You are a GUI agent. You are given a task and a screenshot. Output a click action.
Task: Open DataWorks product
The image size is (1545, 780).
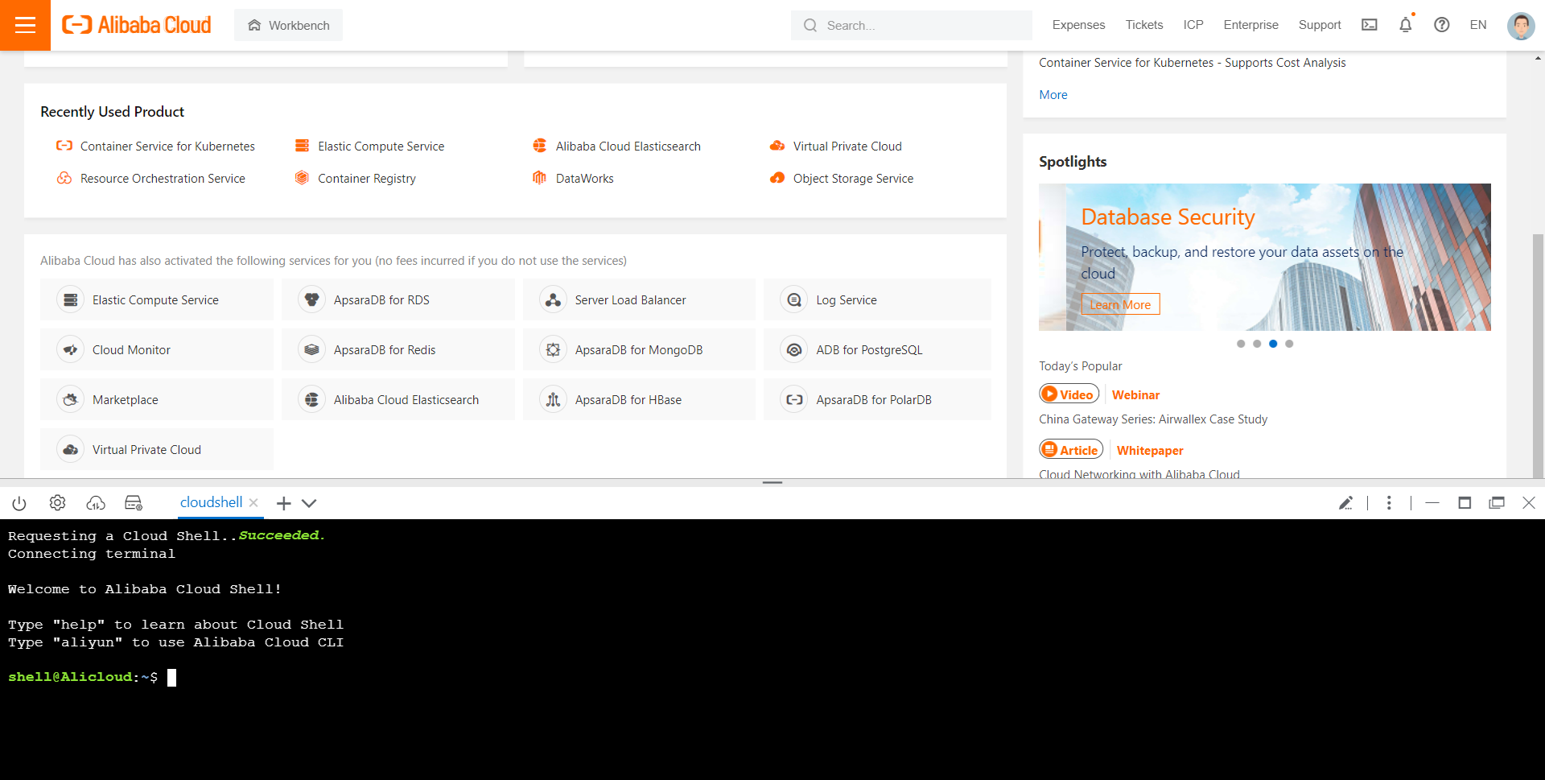(x=573, y=178)
